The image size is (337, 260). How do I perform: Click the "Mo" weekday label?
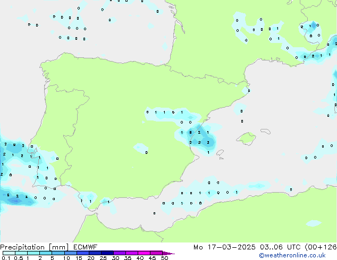(x=198, y=247)
